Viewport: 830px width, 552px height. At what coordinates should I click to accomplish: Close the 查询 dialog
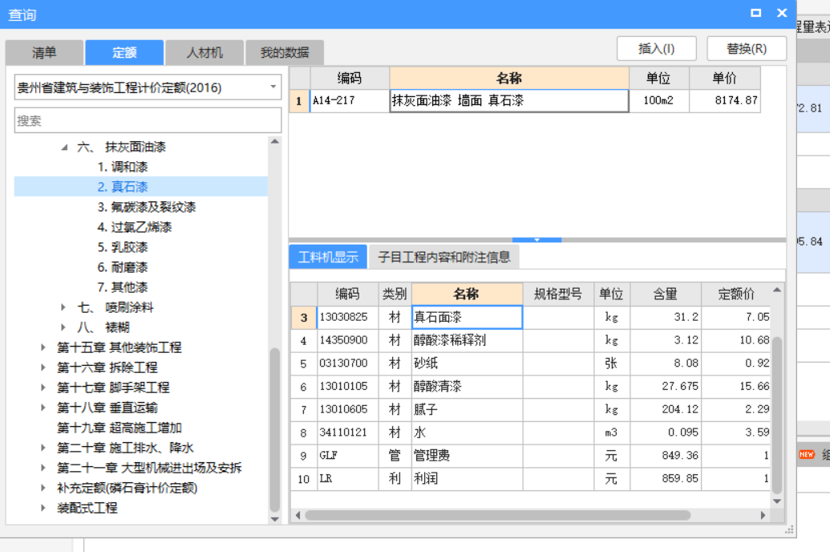coord(782,13)
